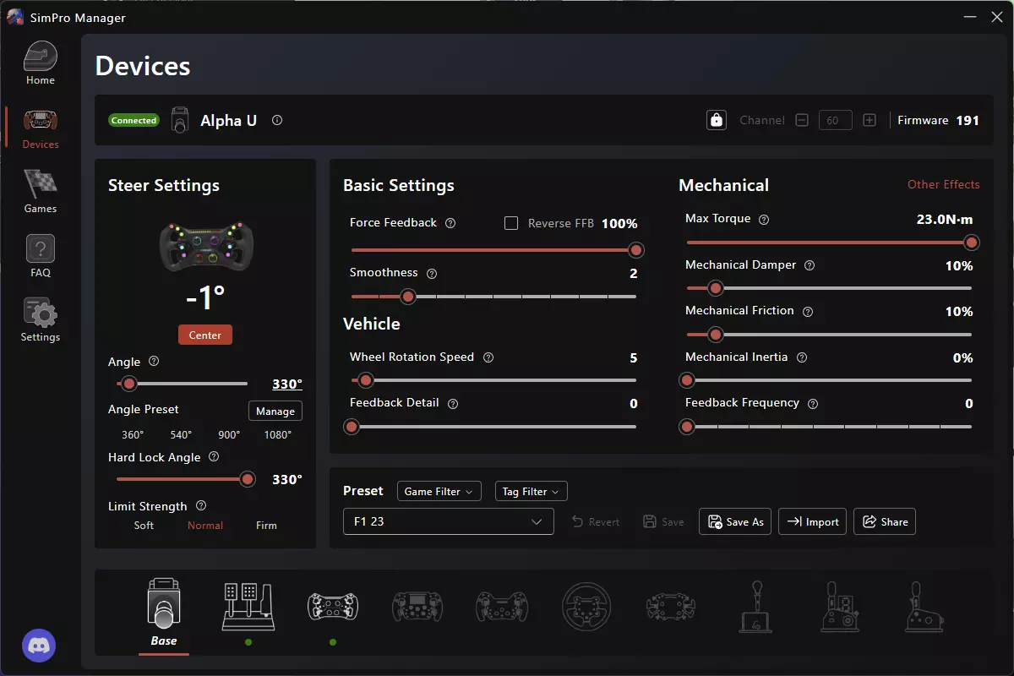Click the steering wheel preview image
The image size is (1014, 676).
(205, 245)
